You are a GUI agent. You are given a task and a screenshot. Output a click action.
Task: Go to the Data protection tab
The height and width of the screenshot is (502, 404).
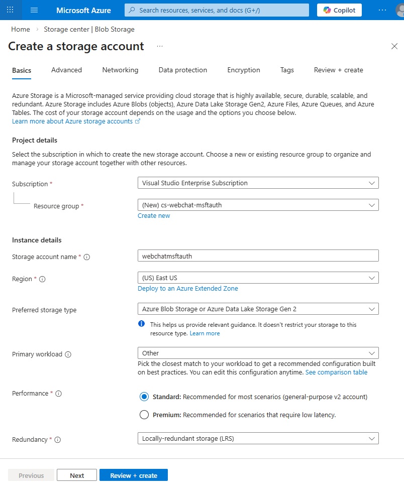coord(182,70)
